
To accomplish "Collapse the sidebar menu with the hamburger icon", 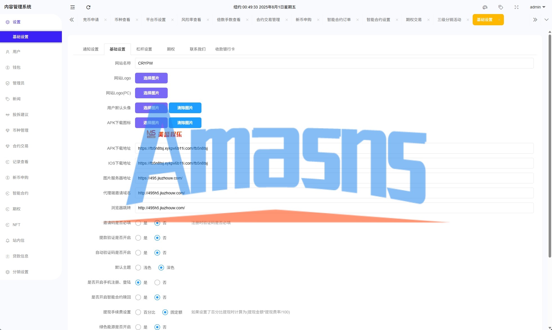I will pyautogui.click(x=73, y=7).
